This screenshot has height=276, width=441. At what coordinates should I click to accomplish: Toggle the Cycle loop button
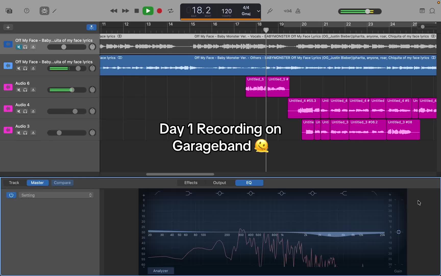tap(170, 11)
